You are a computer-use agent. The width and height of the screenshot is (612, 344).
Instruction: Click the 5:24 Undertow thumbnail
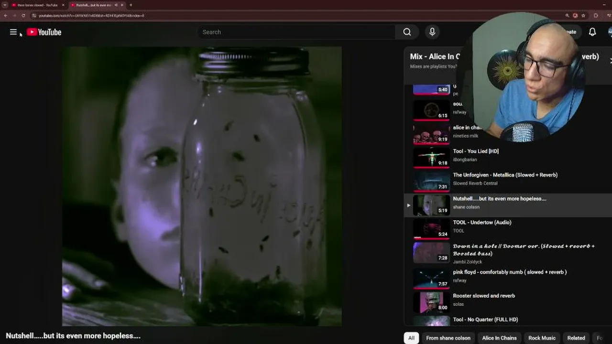[431, 228]
